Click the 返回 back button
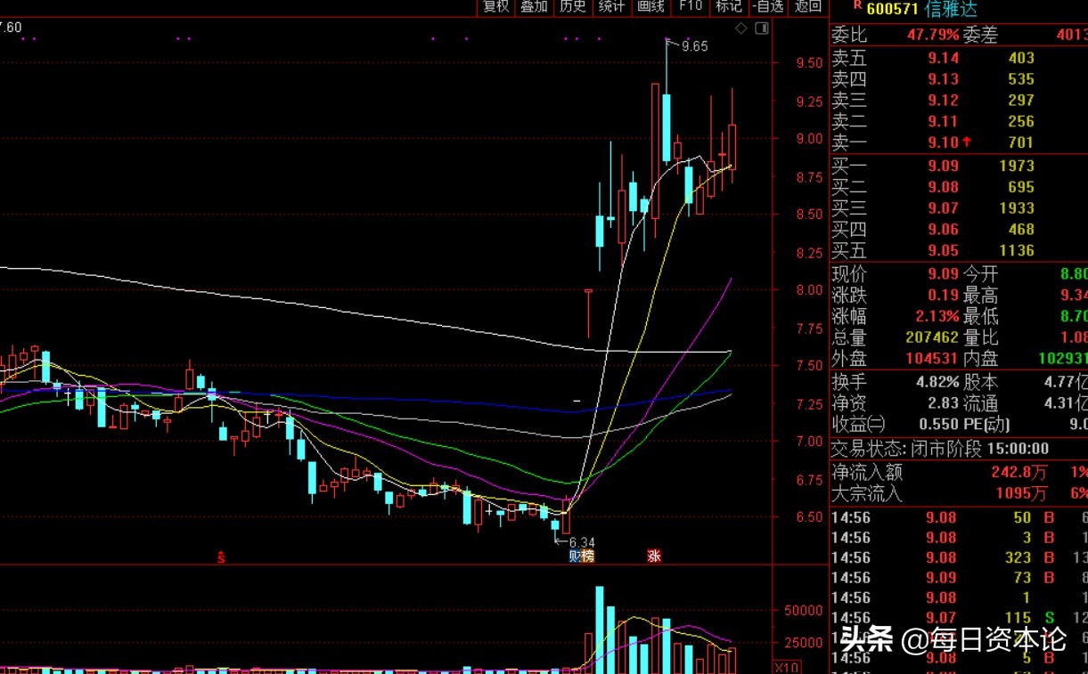Image resolution: width=1088 pixels, height=674 pixels. (807, 7)
